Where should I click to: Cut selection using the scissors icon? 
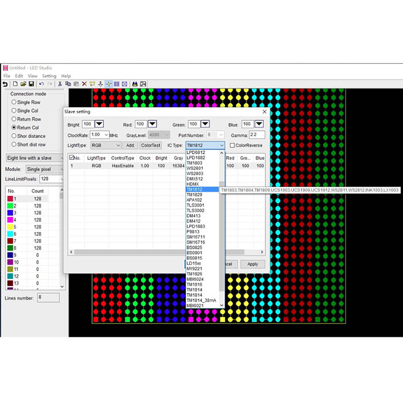(x=60, y=84)
